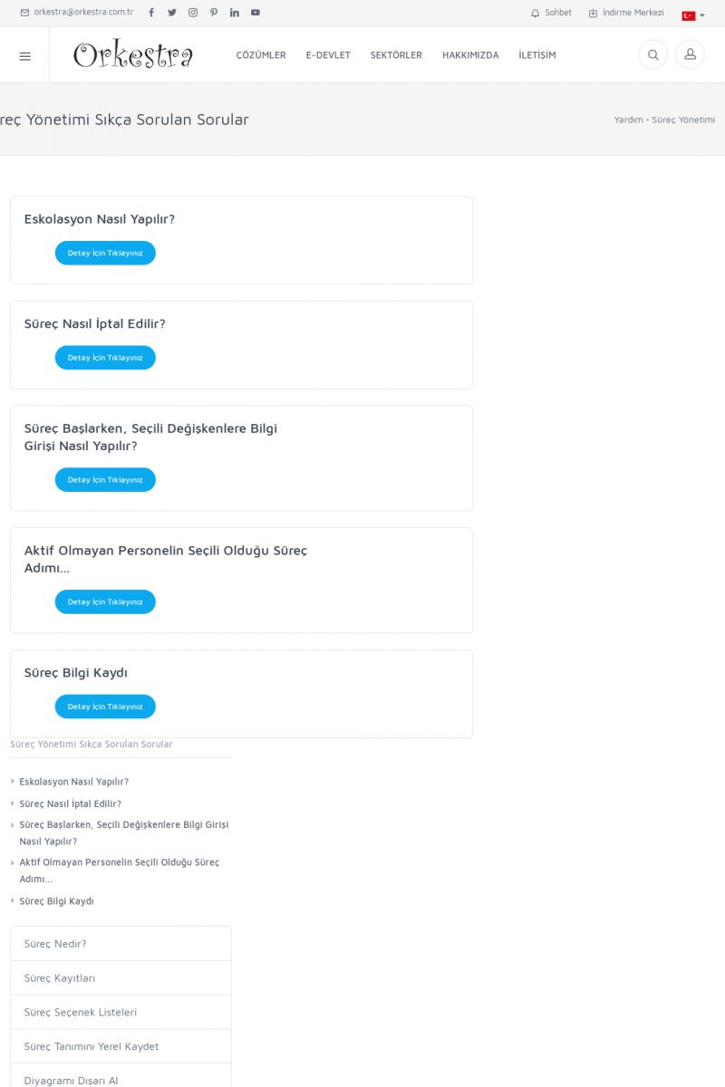Open the ÇÖZÜMLER menu

tap(261, 55)
